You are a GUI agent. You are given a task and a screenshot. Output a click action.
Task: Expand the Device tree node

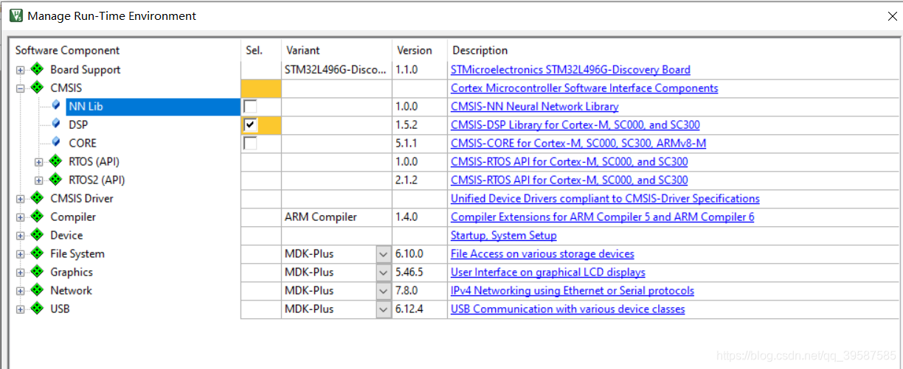point(20,236)
